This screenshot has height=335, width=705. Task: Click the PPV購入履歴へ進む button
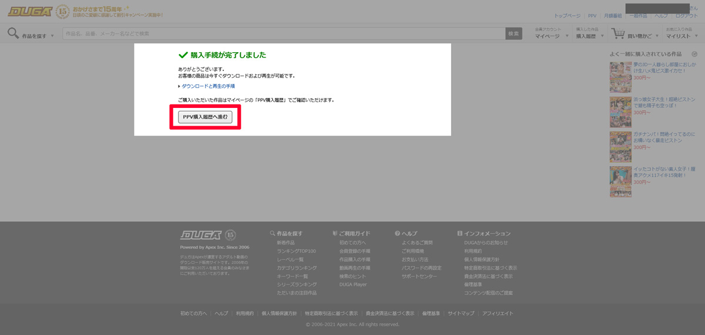tap(205, 117)
